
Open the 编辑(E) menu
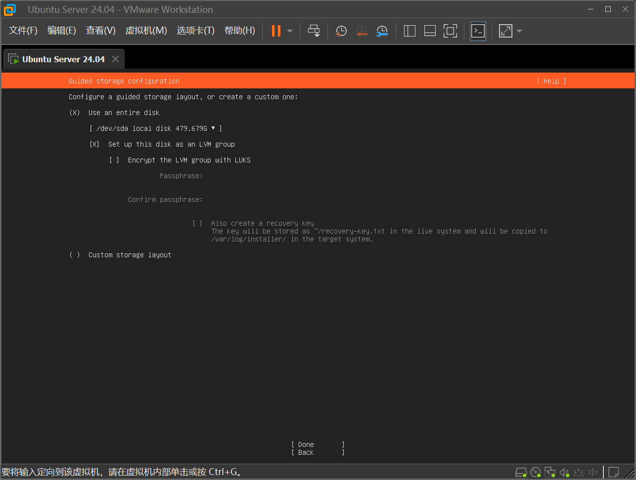tap(62, 31)
